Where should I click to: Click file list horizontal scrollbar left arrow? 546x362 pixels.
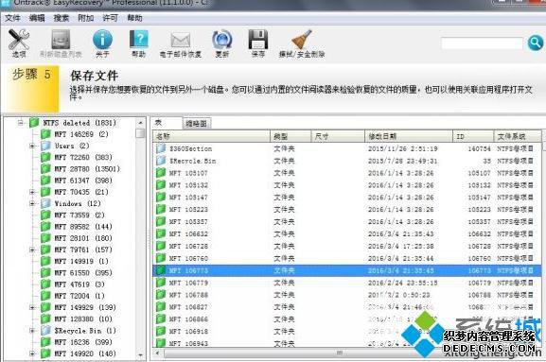point(158,353)
